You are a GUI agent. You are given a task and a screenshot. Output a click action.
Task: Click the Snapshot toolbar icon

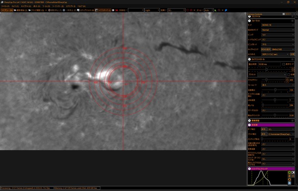(78, 10)
